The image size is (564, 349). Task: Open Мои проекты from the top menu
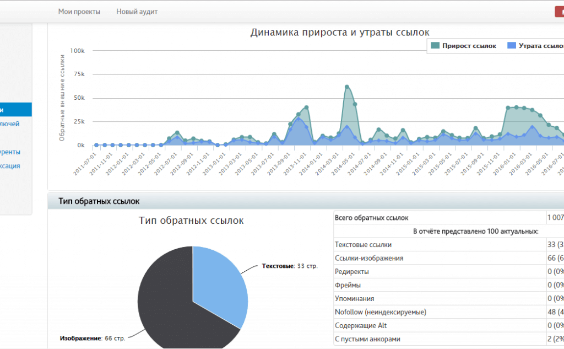point(79,11)
